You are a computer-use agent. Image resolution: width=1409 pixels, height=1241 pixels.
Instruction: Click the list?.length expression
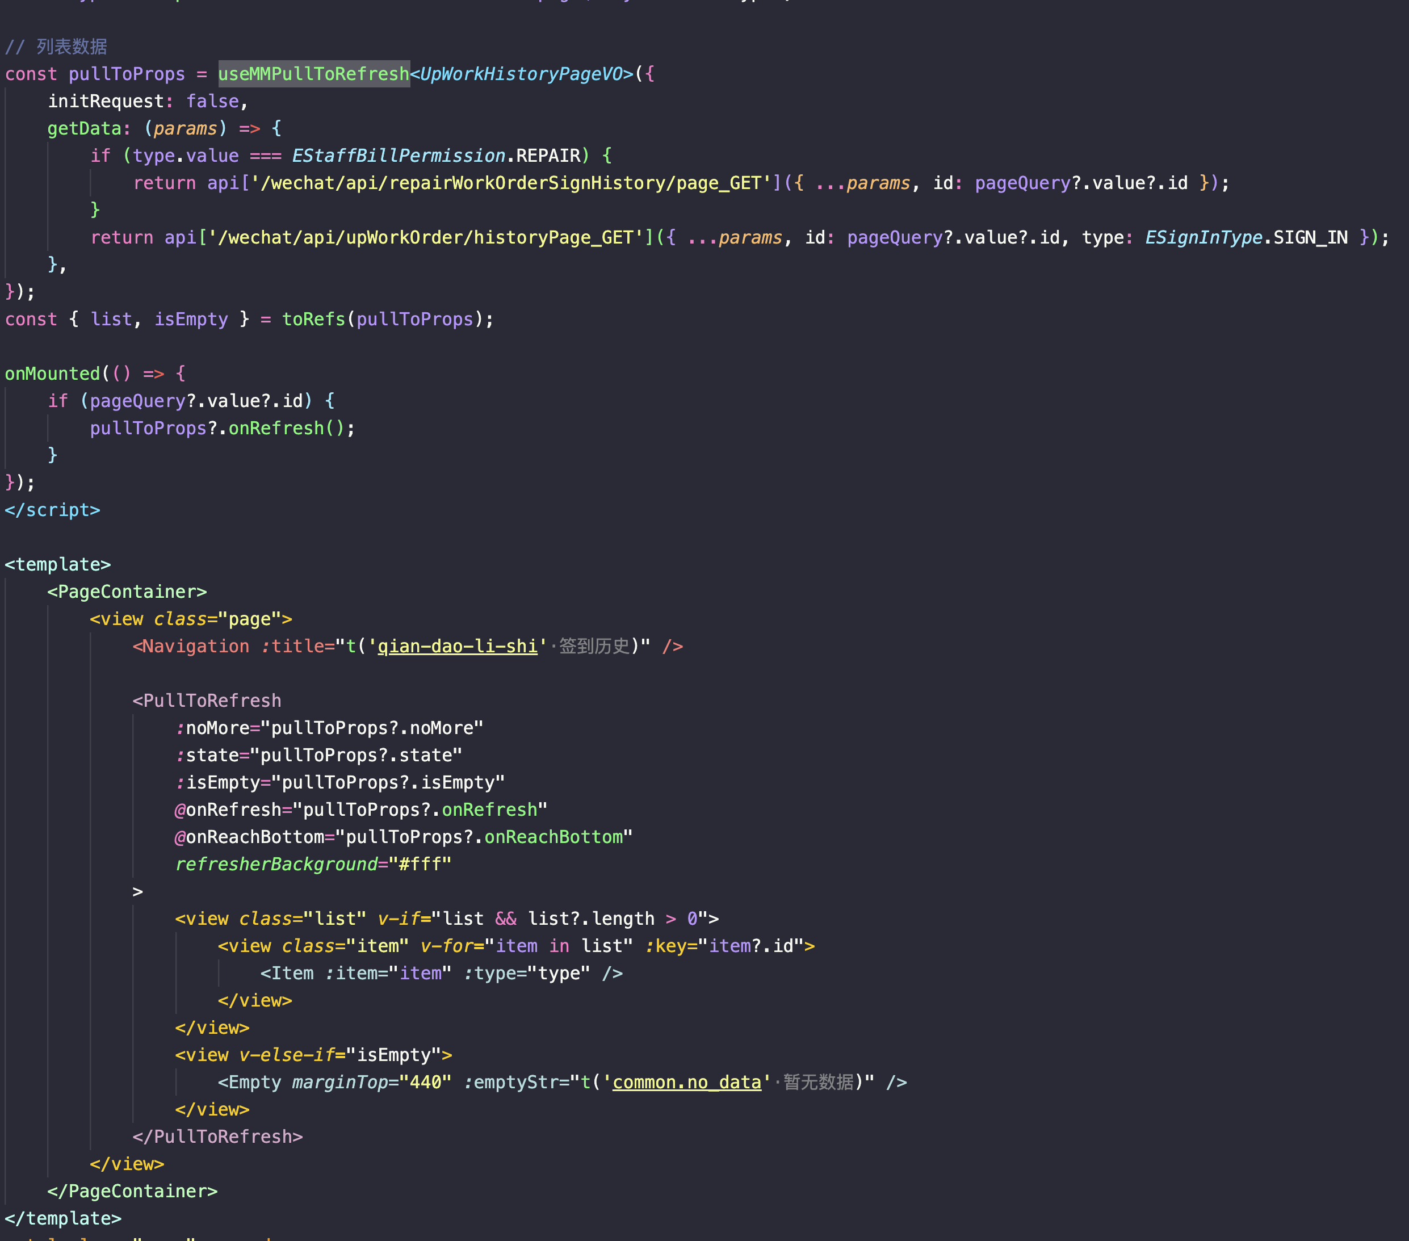tap(591, 919)
